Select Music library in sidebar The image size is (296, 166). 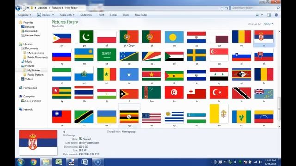tap(29, 61)
